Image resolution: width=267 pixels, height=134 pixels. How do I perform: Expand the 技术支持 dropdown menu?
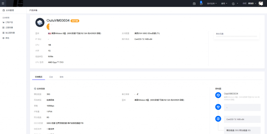(212, 4)
